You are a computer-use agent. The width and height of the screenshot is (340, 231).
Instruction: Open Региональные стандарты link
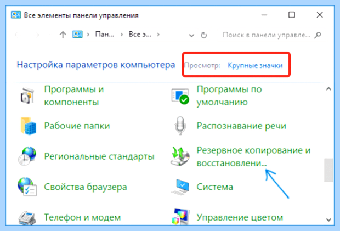click(x=99, y=156)
